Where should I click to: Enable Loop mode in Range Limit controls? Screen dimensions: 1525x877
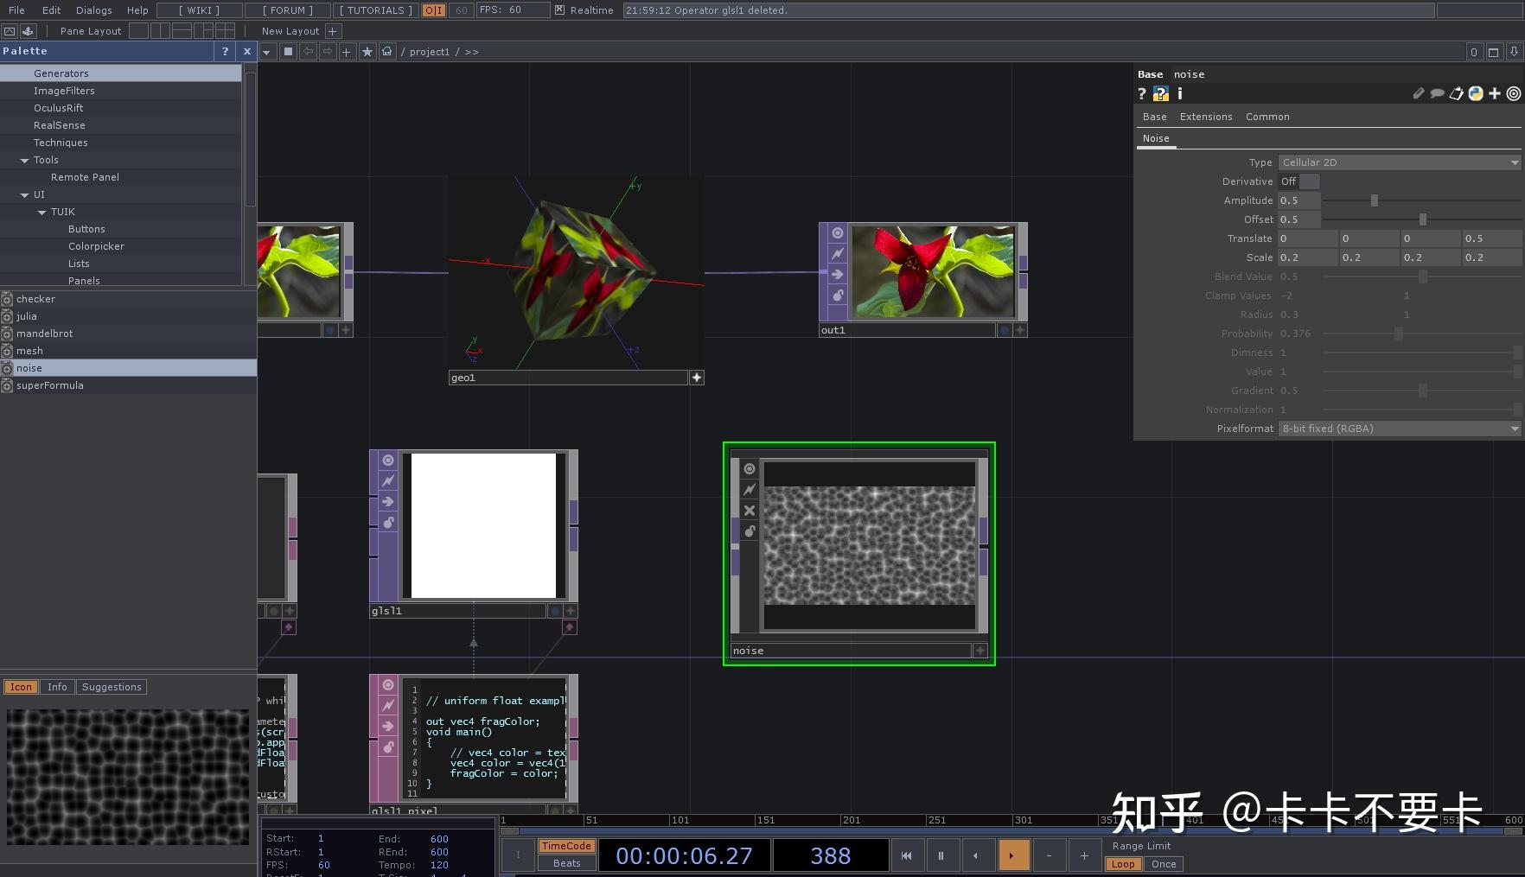[1123, 864]
